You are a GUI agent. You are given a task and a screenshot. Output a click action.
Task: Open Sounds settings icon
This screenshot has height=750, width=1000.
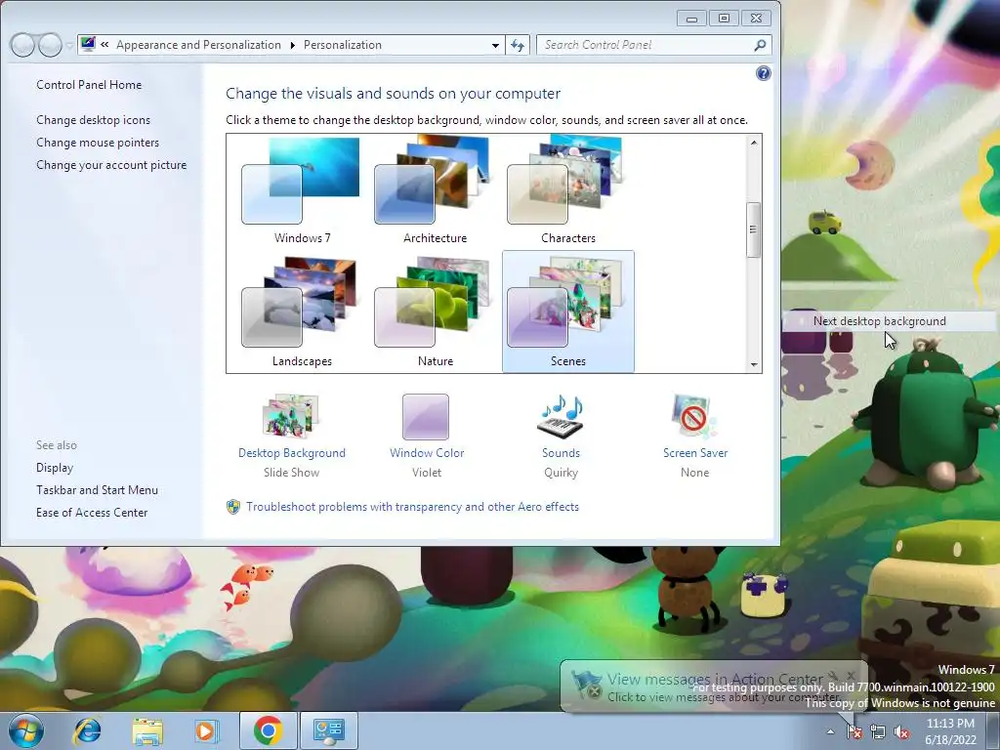(561, 416)
